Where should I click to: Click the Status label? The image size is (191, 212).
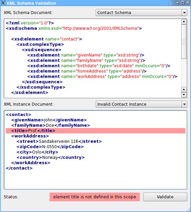click(x=11, y=197)
